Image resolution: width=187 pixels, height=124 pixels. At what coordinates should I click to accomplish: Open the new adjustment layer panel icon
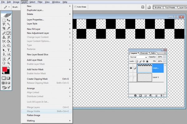tap(151, 95)
